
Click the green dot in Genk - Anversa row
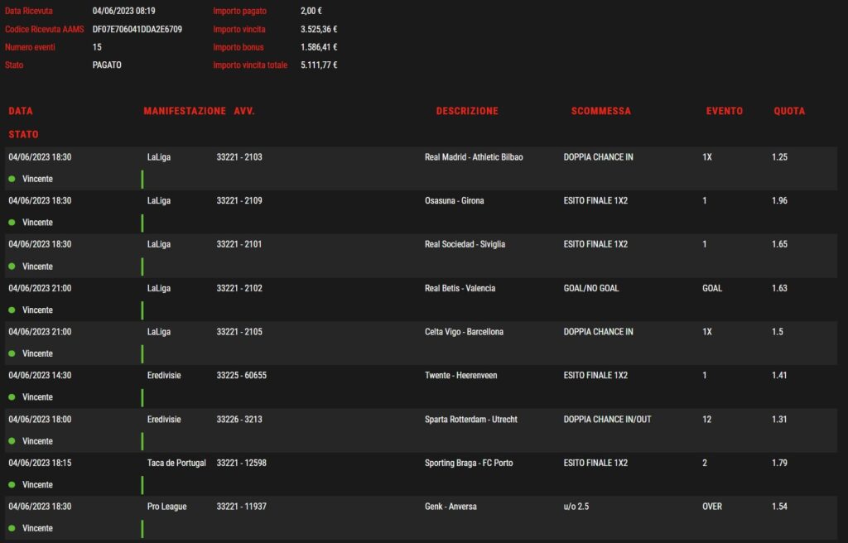click(x=12, y=528)
